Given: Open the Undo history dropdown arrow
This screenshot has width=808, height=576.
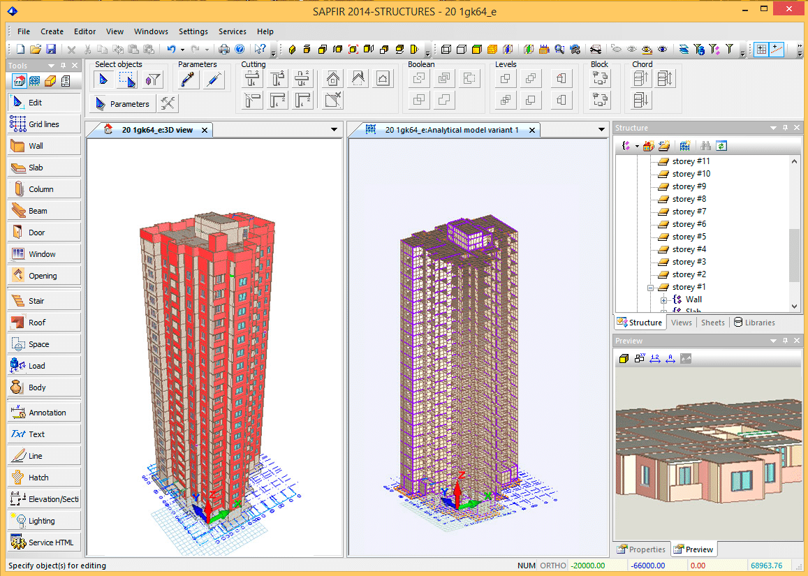Looking at the screenshot, I should 182,50.
